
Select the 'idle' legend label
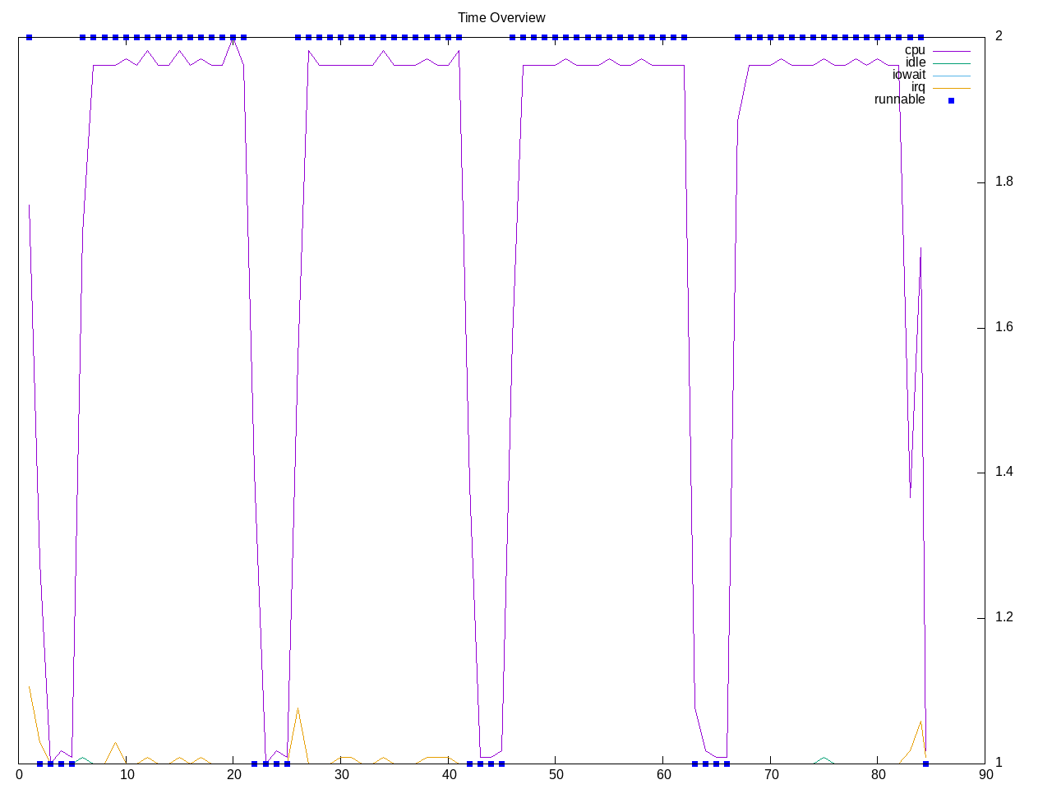point(915,62)
